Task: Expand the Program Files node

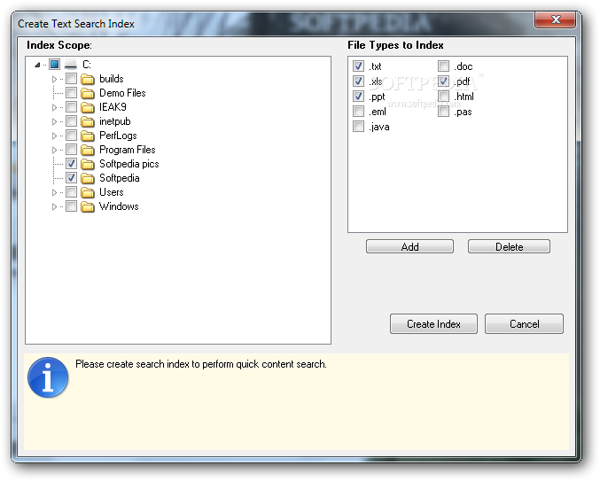Action: pos(54,150)
